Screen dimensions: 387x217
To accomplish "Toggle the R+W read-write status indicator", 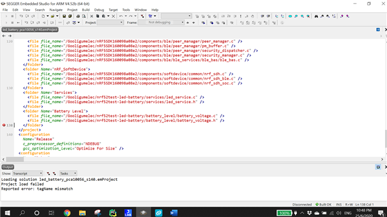I will coord(349,204).
